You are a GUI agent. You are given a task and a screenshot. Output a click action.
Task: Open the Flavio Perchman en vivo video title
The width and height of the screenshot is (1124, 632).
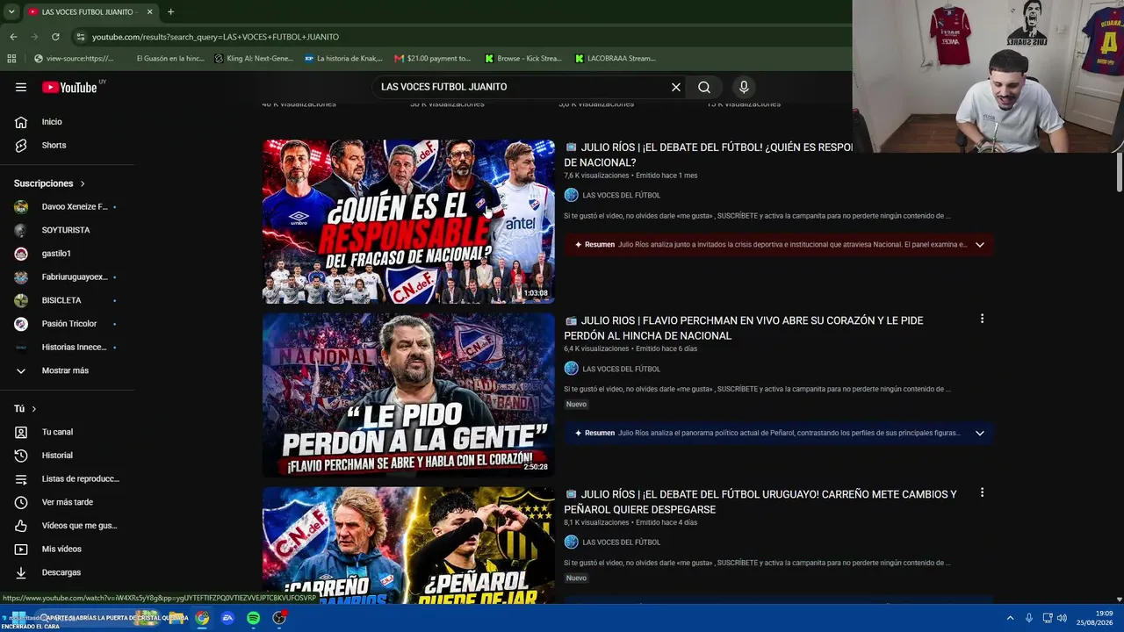click(x=744, y=328)
